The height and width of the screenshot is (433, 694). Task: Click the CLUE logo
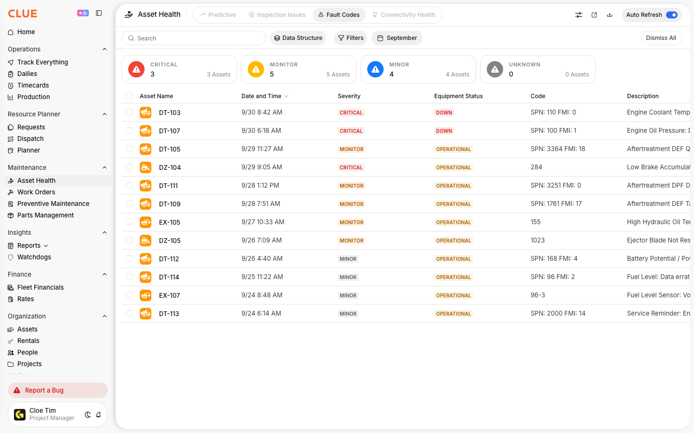click(x=23, y=13)
